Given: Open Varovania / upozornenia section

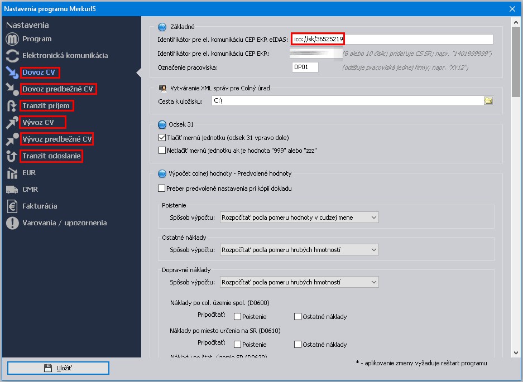Looking at the screenshot, I should [65, 223].
